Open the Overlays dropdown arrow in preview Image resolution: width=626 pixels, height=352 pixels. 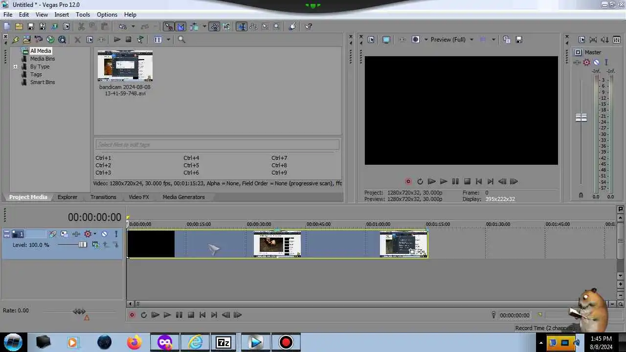pos(493,40)
